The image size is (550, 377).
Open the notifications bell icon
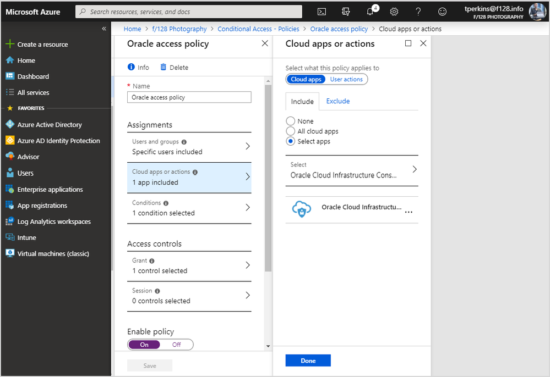pos(371,12)
